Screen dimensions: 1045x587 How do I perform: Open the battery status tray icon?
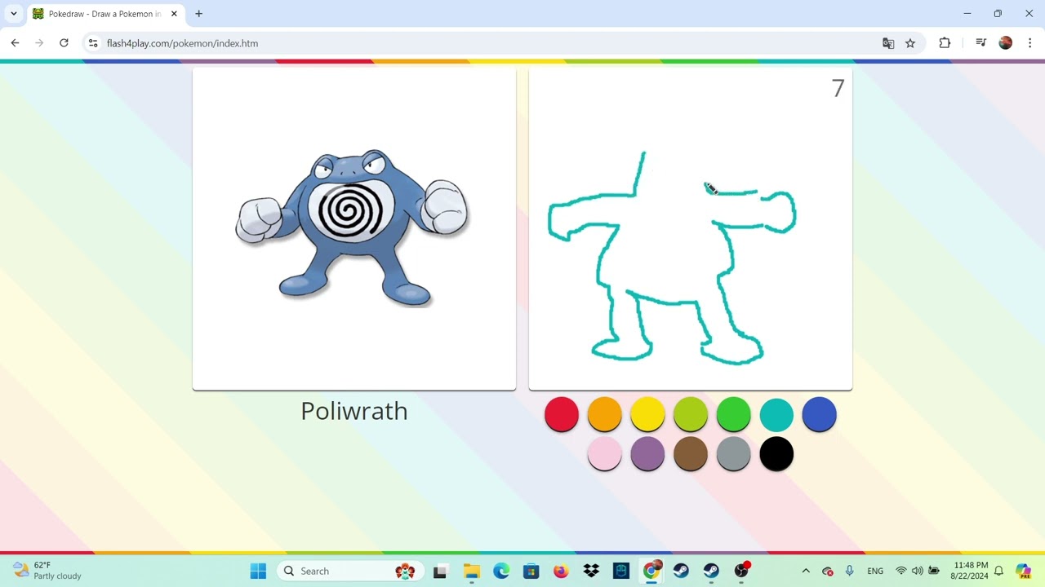click(x=934, y=571)
